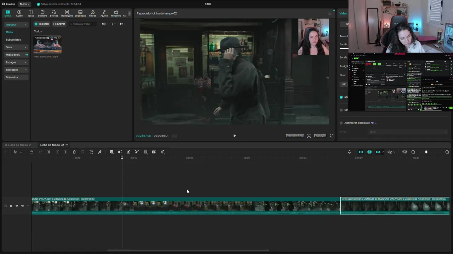The image size is (453, 254).
Task: Mute the main video track audio
Action: (22, 206)
